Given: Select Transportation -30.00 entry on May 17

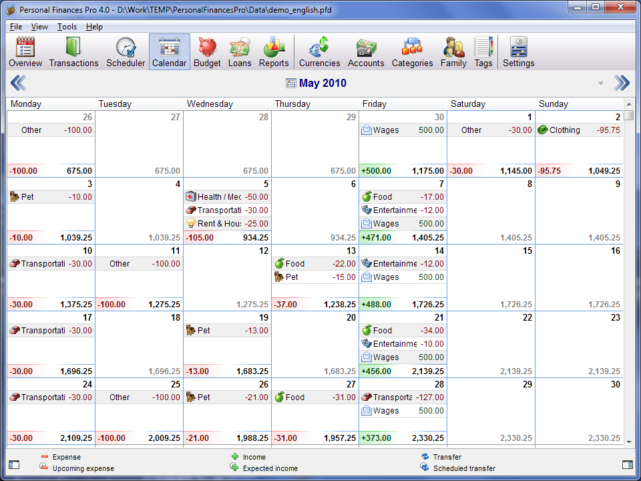Looking at the screenshot, I should 51,330.
